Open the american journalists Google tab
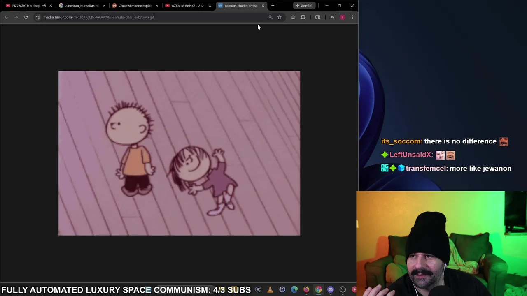 click(x=82, y=6)
